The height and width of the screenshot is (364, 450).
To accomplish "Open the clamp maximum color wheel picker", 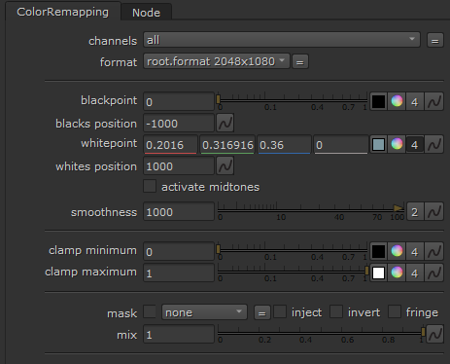I will pos(397,273).
